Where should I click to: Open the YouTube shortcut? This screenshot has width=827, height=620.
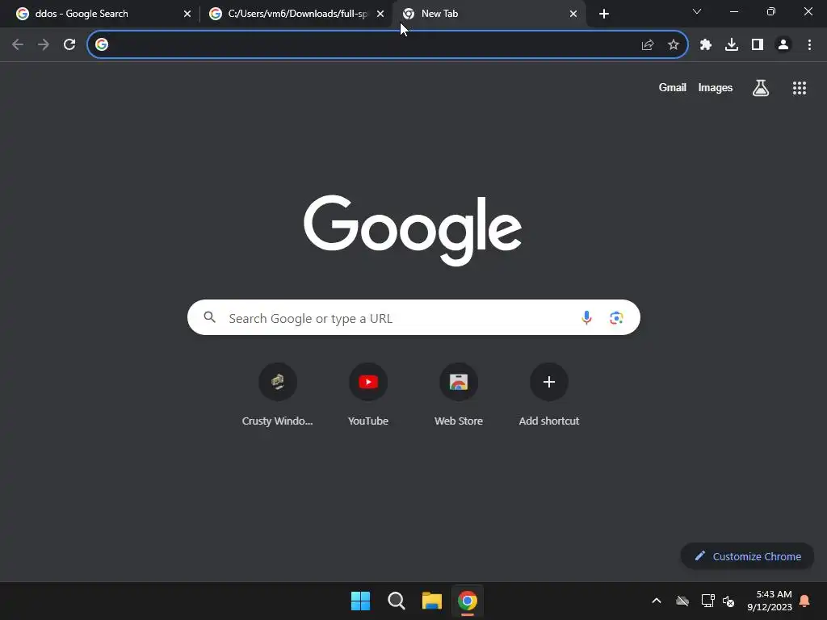tap(368, 395)
